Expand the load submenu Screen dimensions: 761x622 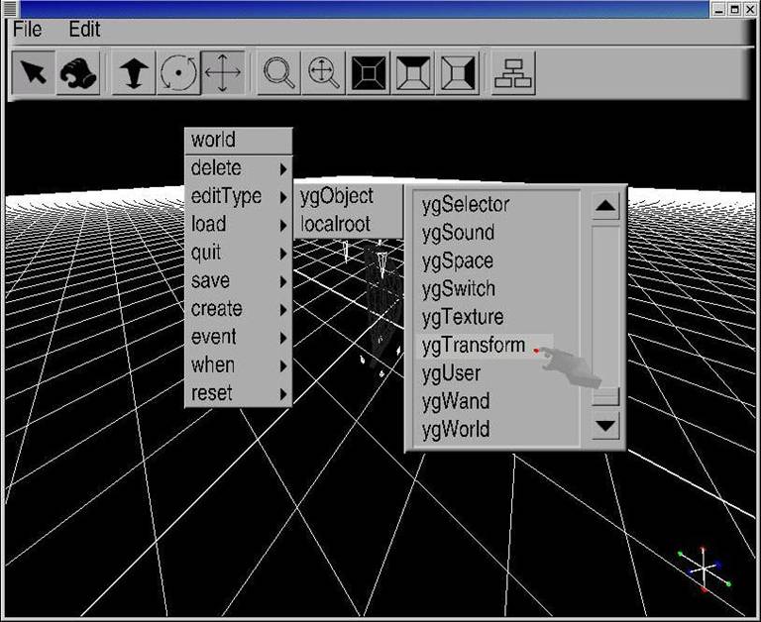[239, 225]
